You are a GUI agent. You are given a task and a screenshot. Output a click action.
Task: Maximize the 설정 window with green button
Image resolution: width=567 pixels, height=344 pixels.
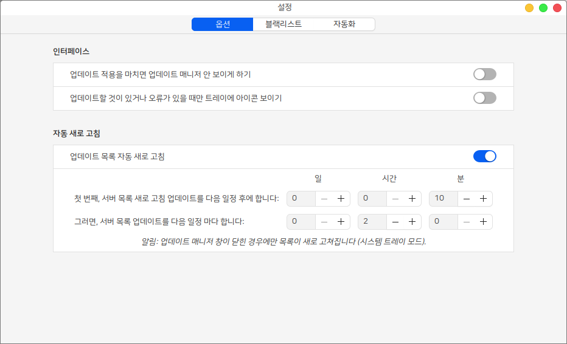pos(543,8)
